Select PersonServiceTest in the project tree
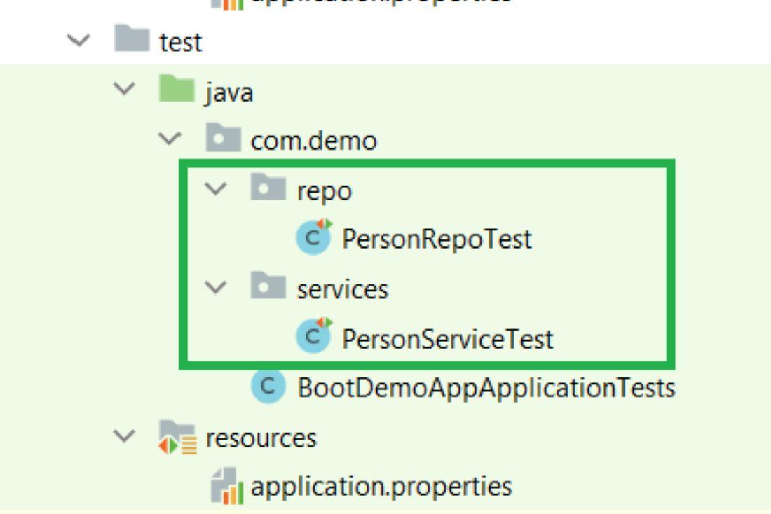The width and height of the screenshot is (771, 514). pyautogui.click(x=447, y=340)
